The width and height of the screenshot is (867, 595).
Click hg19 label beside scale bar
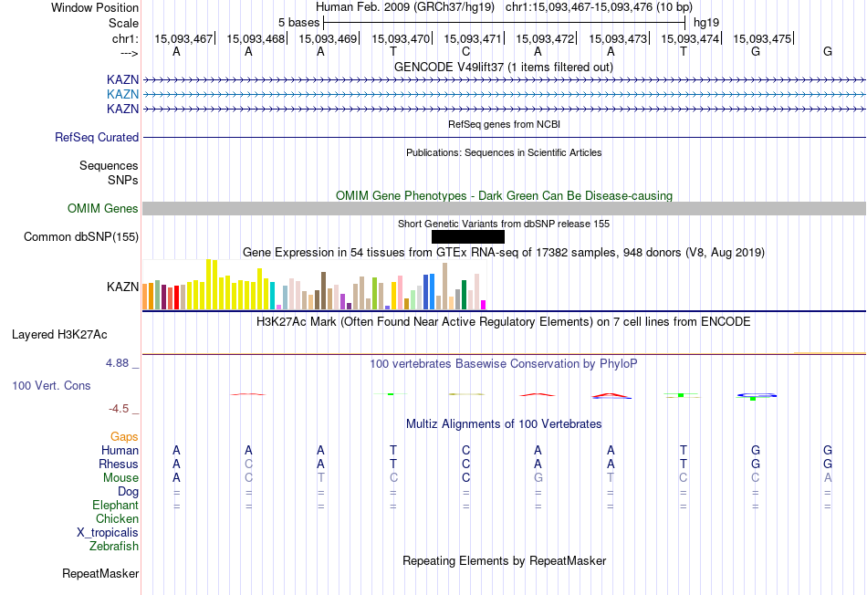(706, 23)
